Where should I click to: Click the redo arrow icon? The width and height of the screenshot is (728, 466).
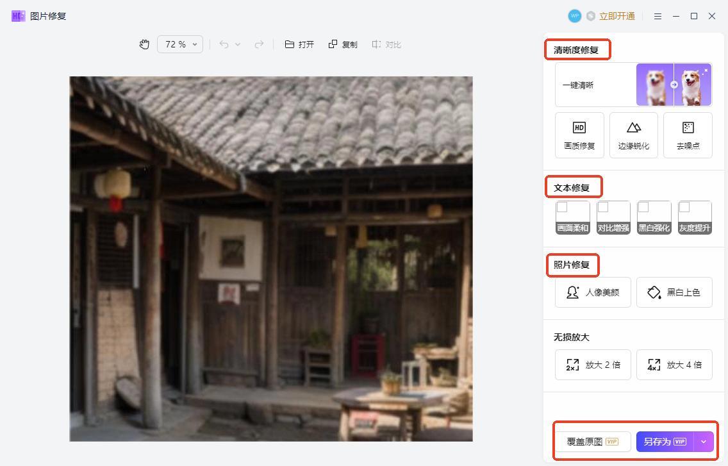[259, 44]
